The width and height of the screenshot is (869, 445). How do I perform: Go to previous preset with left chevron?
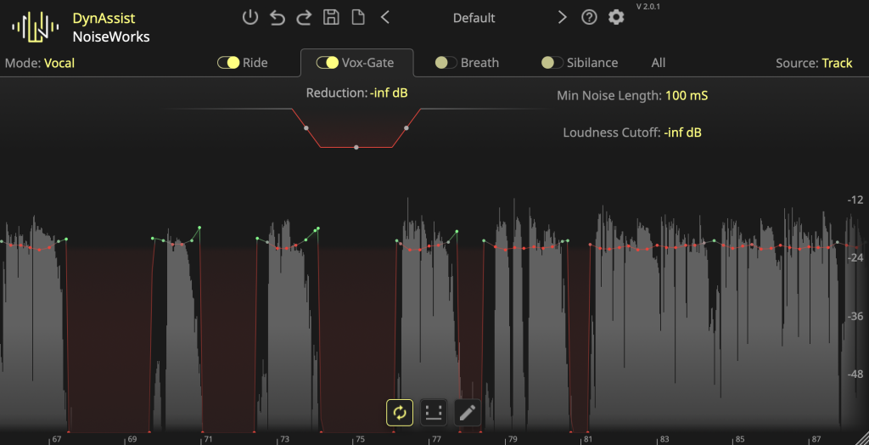point(385,18)
